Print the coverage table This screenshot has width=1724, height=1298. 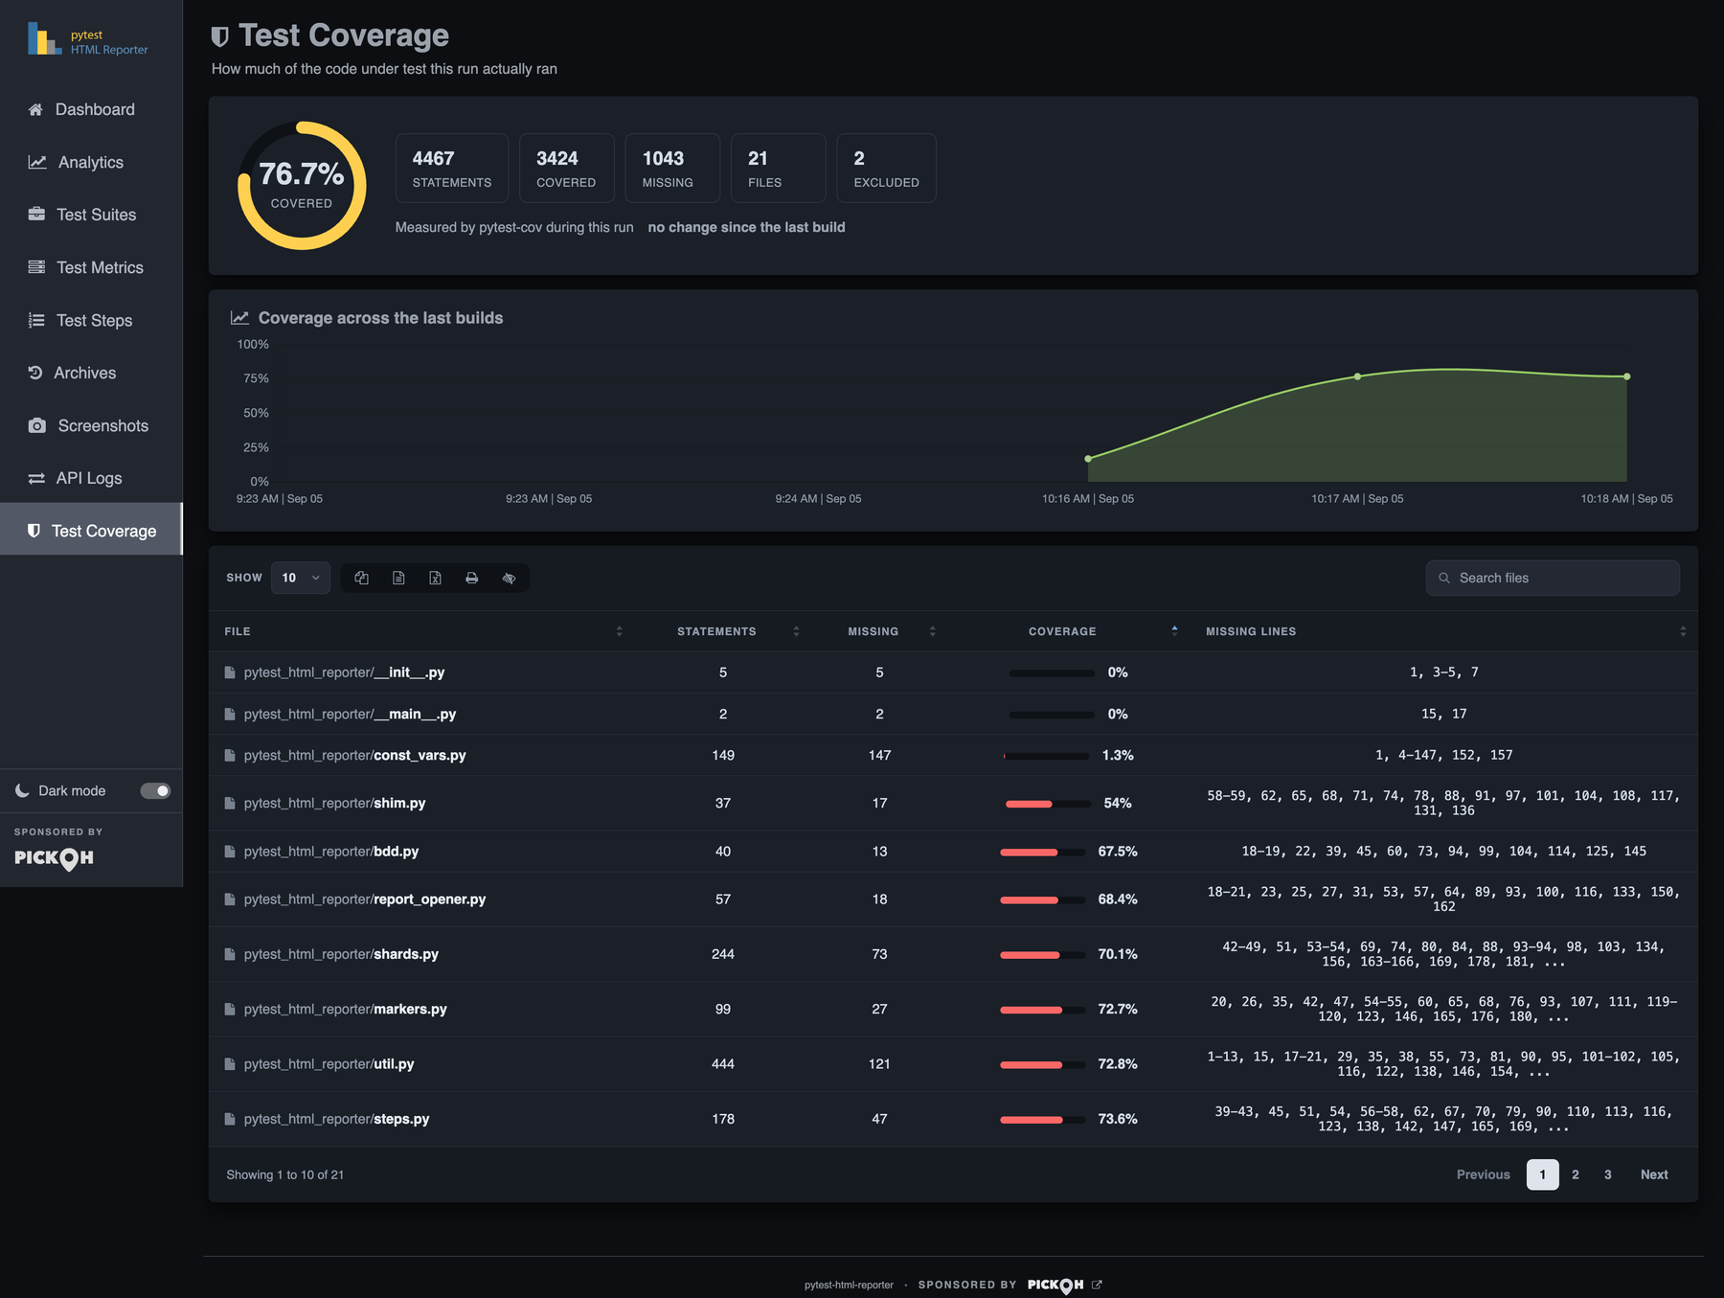point(472,578)
